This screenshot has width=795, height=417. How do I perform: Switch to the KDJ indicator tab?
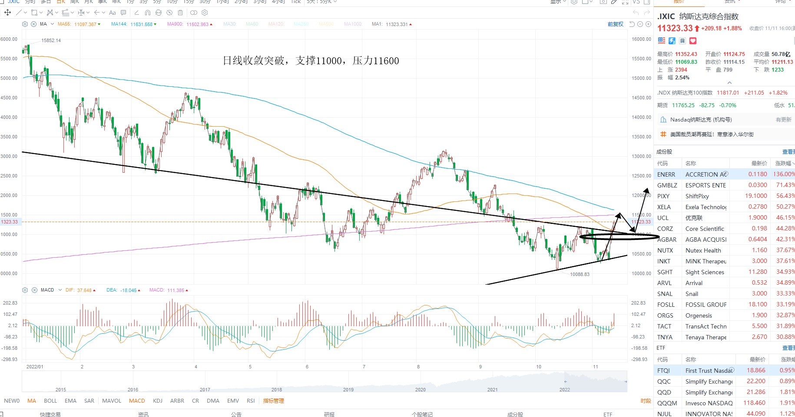coord(158,401)
